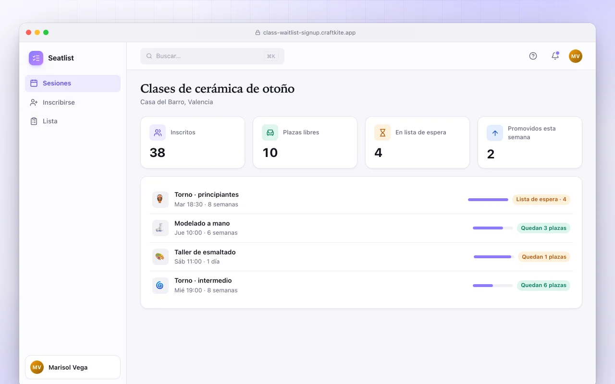
Task: Open Marisol Vega's profile card
Action: click(x=73, y=367)
